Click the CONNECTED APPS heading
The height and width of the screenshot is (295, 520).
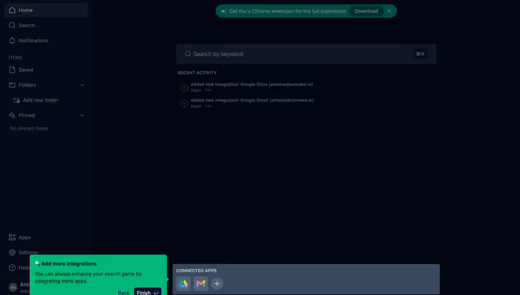click(x=196, y=271)
